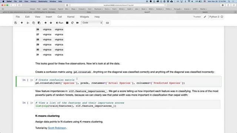Expand the Music bookmarks folder
The height and width of the screenshot is (133, 237).
[144, 9]
